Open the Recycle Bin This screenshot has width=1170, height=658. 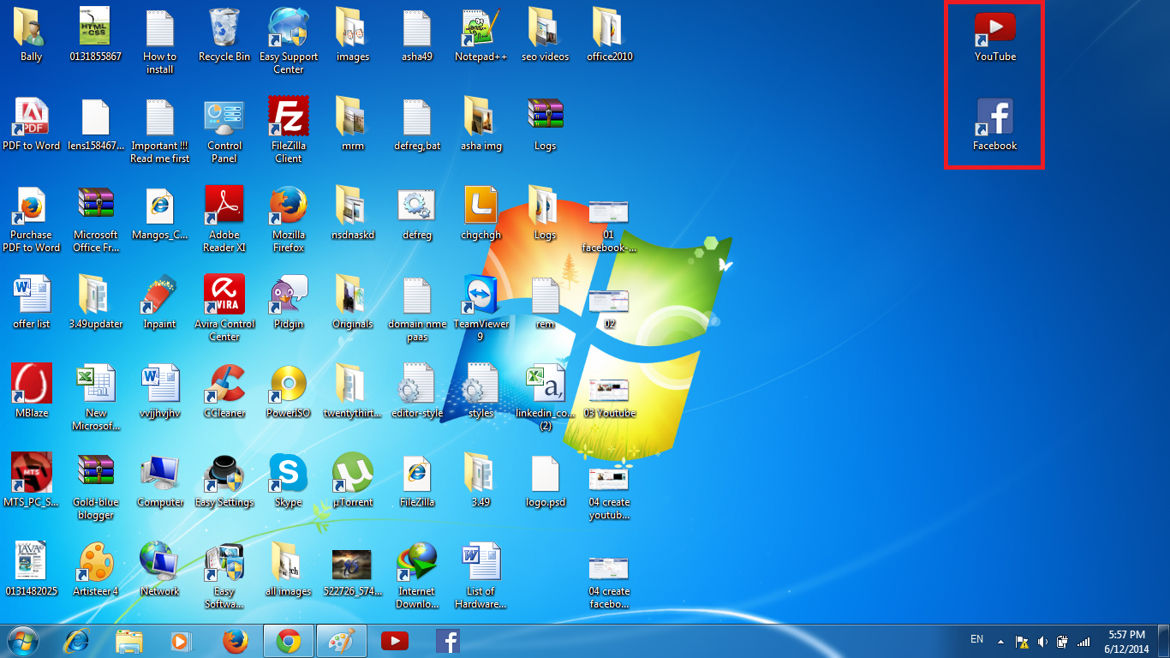click(224, 24)
